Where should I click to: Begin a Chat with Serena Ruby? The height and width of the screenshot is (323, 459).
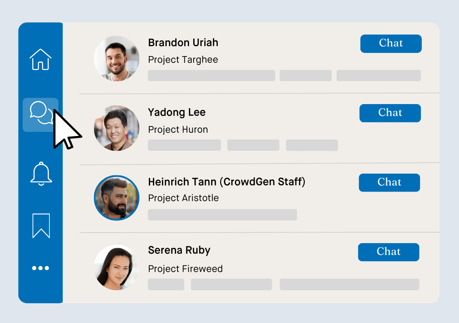[388, 252]
